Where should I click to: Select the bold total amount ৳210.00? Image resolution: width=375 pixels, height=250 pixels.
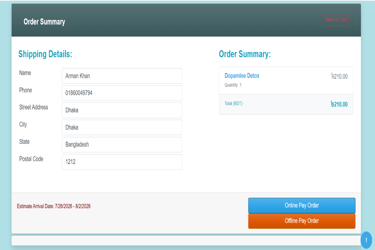coord(339,104)
